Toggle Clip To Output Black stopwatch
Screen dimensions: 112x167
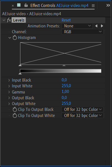click(15, 109)
